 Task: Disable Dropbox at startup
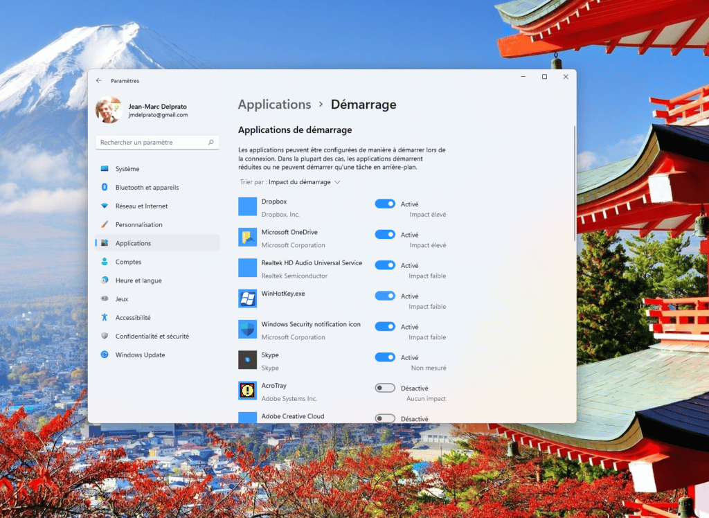tap(385, 203)
